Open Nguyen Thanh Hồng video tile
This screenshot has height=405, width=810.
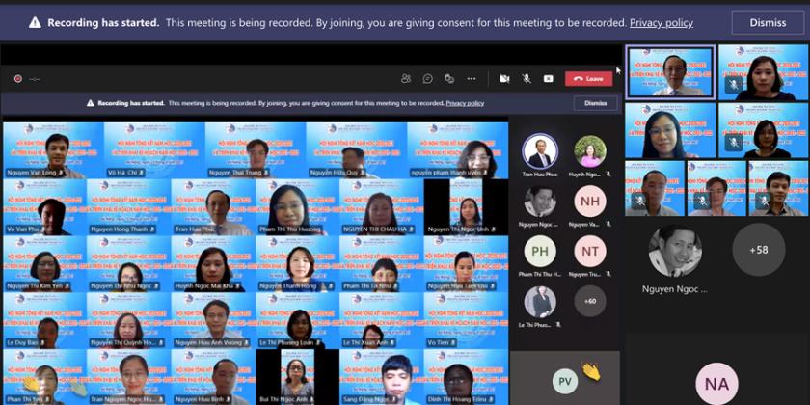point(298,264)
